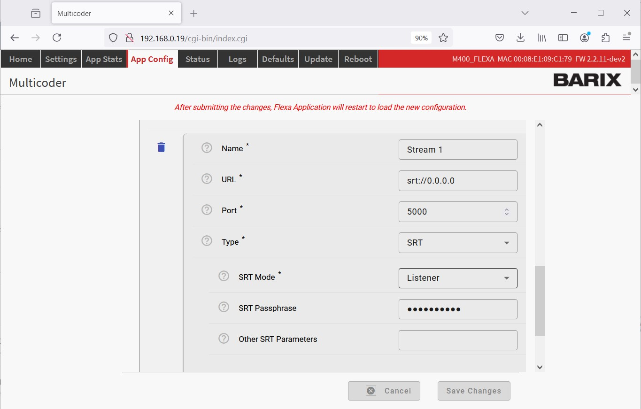Open help icon beside URL label
Screen dimensions: 641x409
pos(207,179)
